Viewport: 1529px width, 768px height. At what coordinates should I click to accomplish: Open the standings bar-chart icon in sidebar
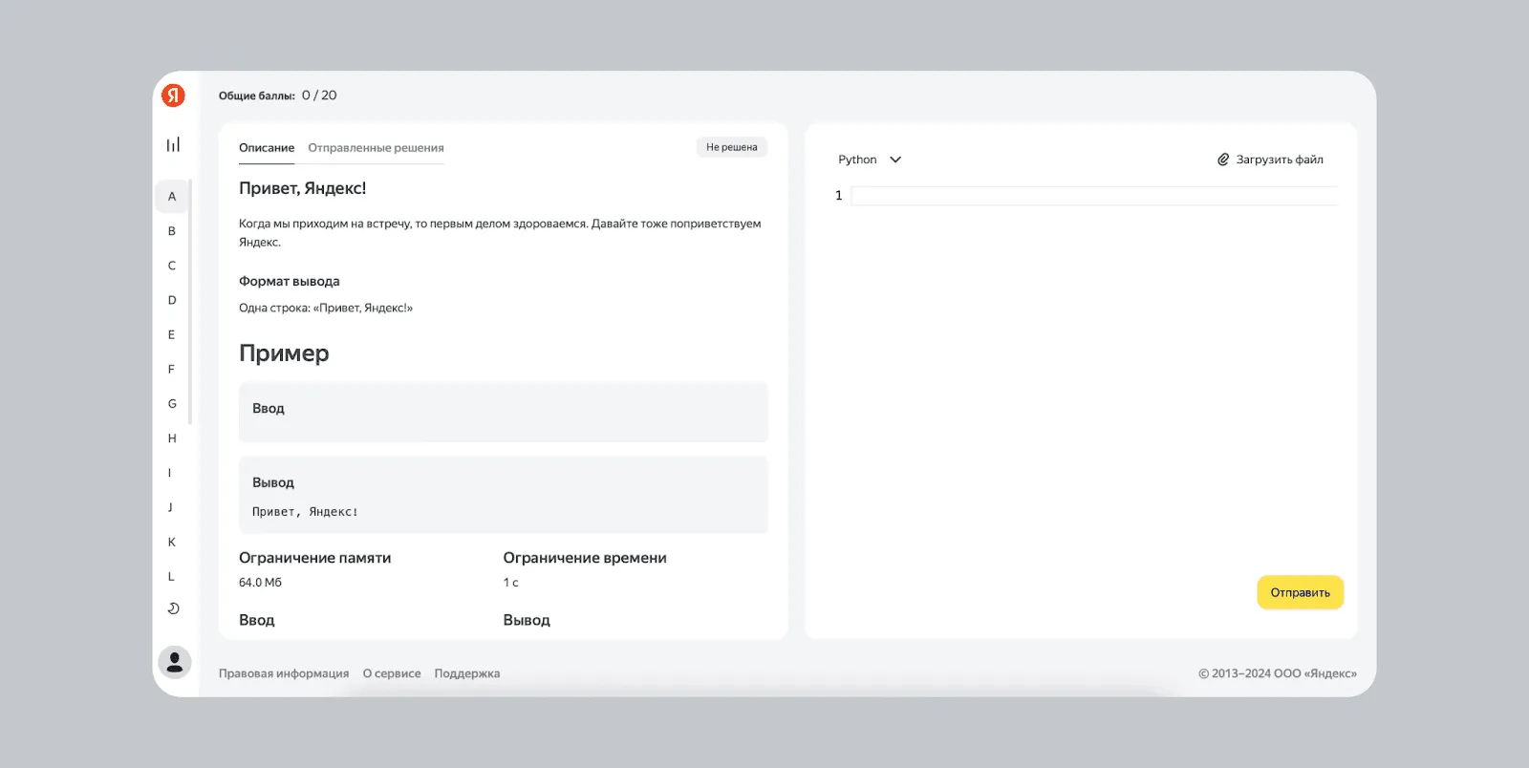point(173,145)
